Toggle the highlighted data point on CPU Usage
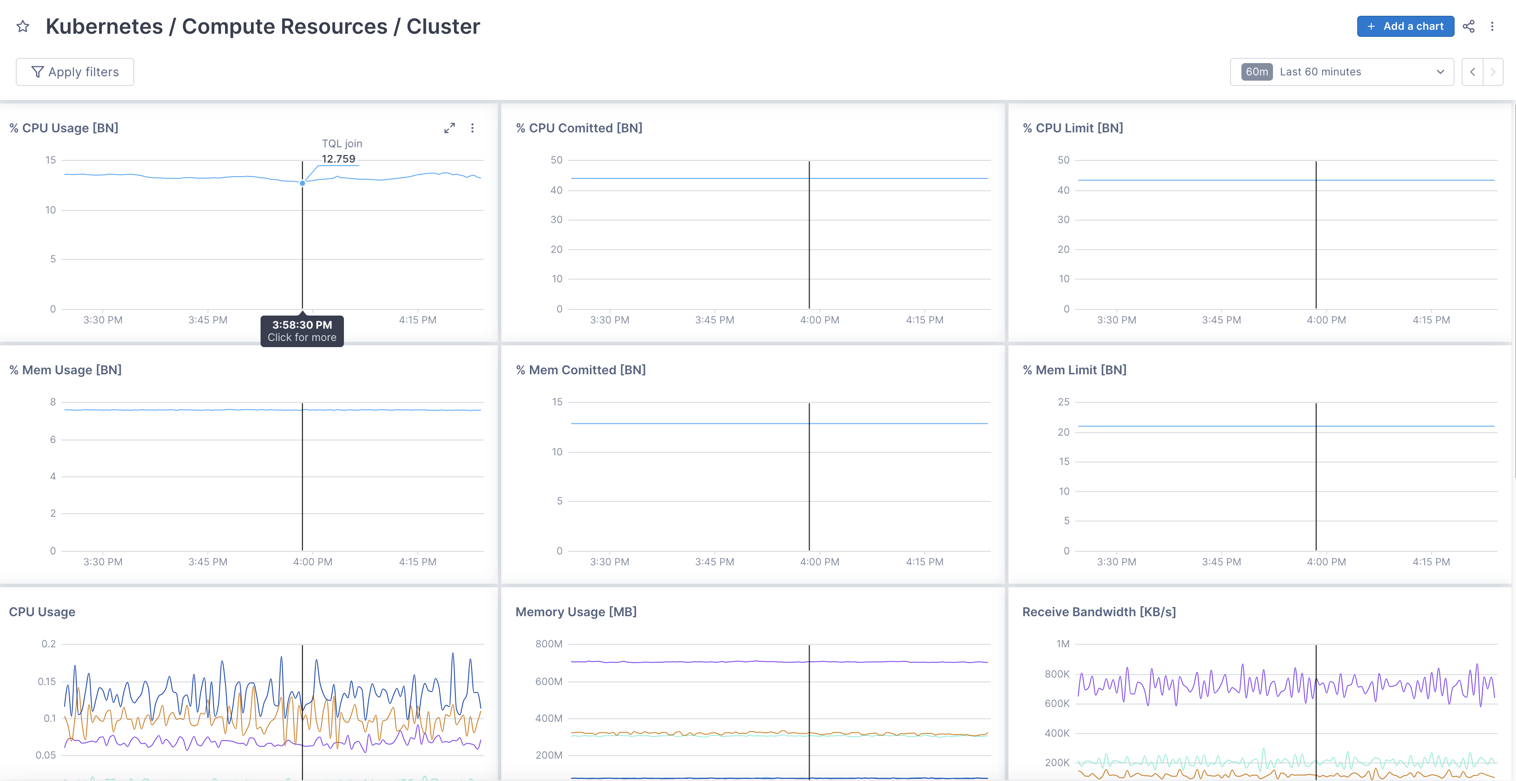This screenshot has width=1516, height=781. coord(302,183)
